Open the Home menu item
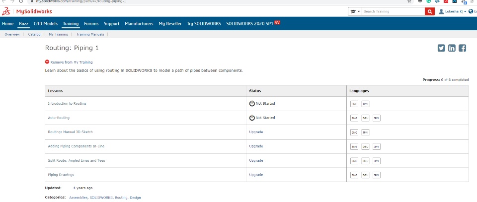This screenshot has width=477, height=202. coord(7,24)
